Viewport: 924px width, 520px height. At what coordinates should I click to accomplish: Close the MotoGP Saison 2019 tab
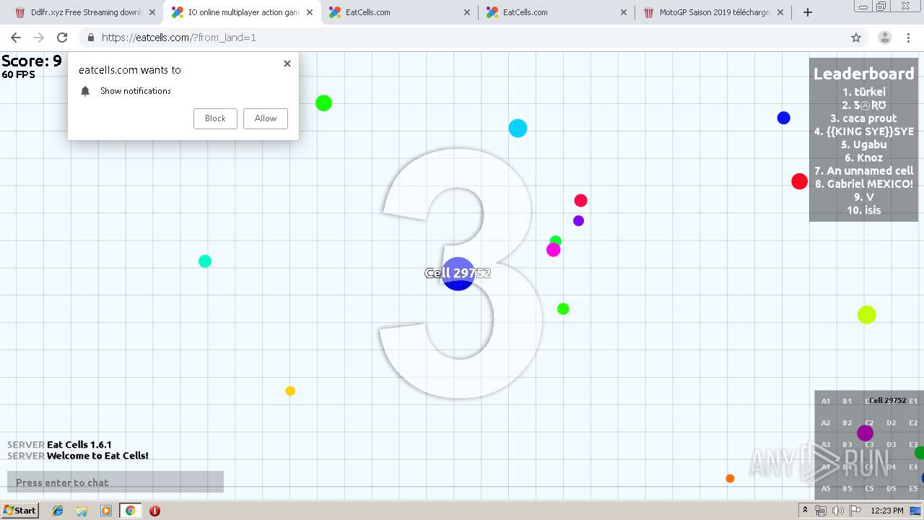pos(780,12)
